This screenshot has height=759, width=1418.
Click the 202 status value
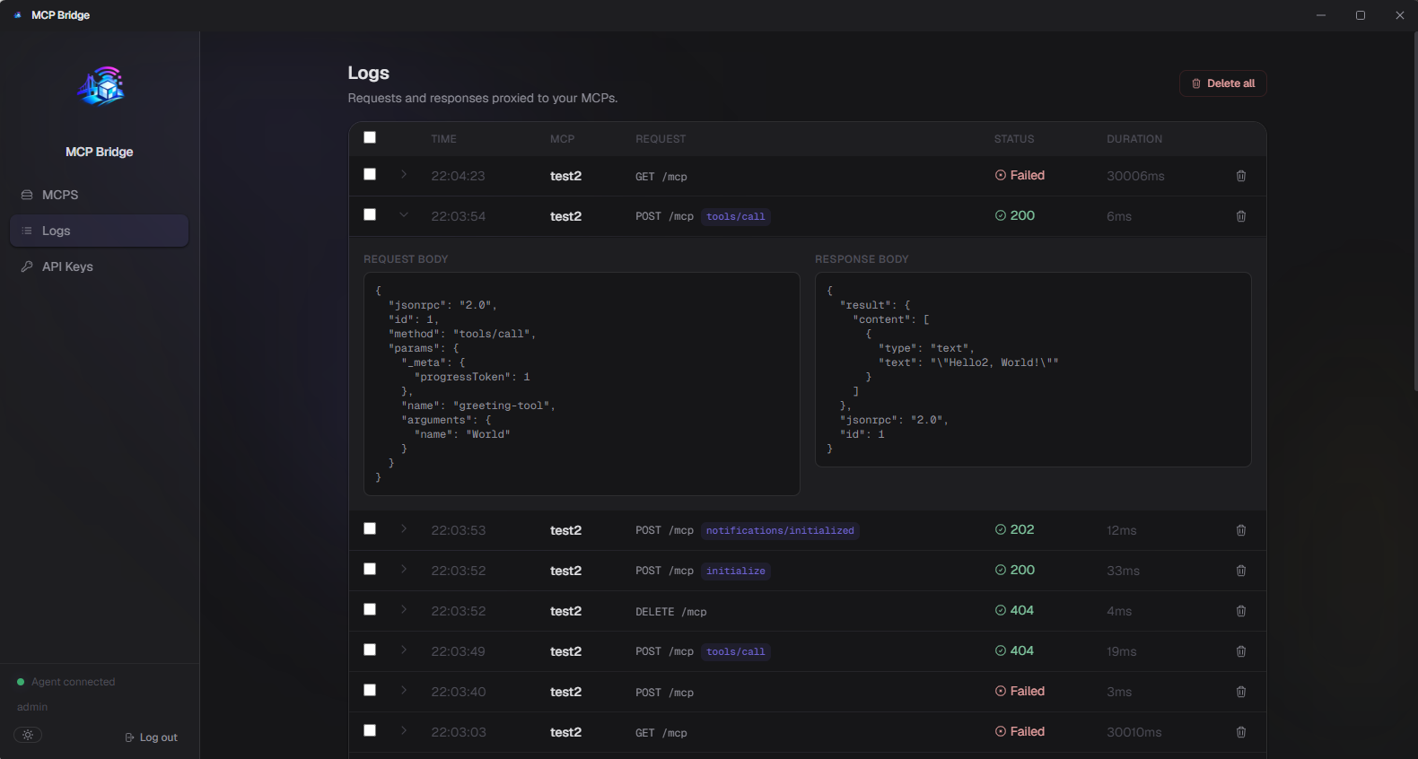click(x=1014, y=529)
